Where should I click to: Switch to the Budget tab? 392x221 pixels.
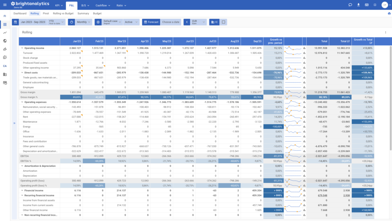(97, 13)
